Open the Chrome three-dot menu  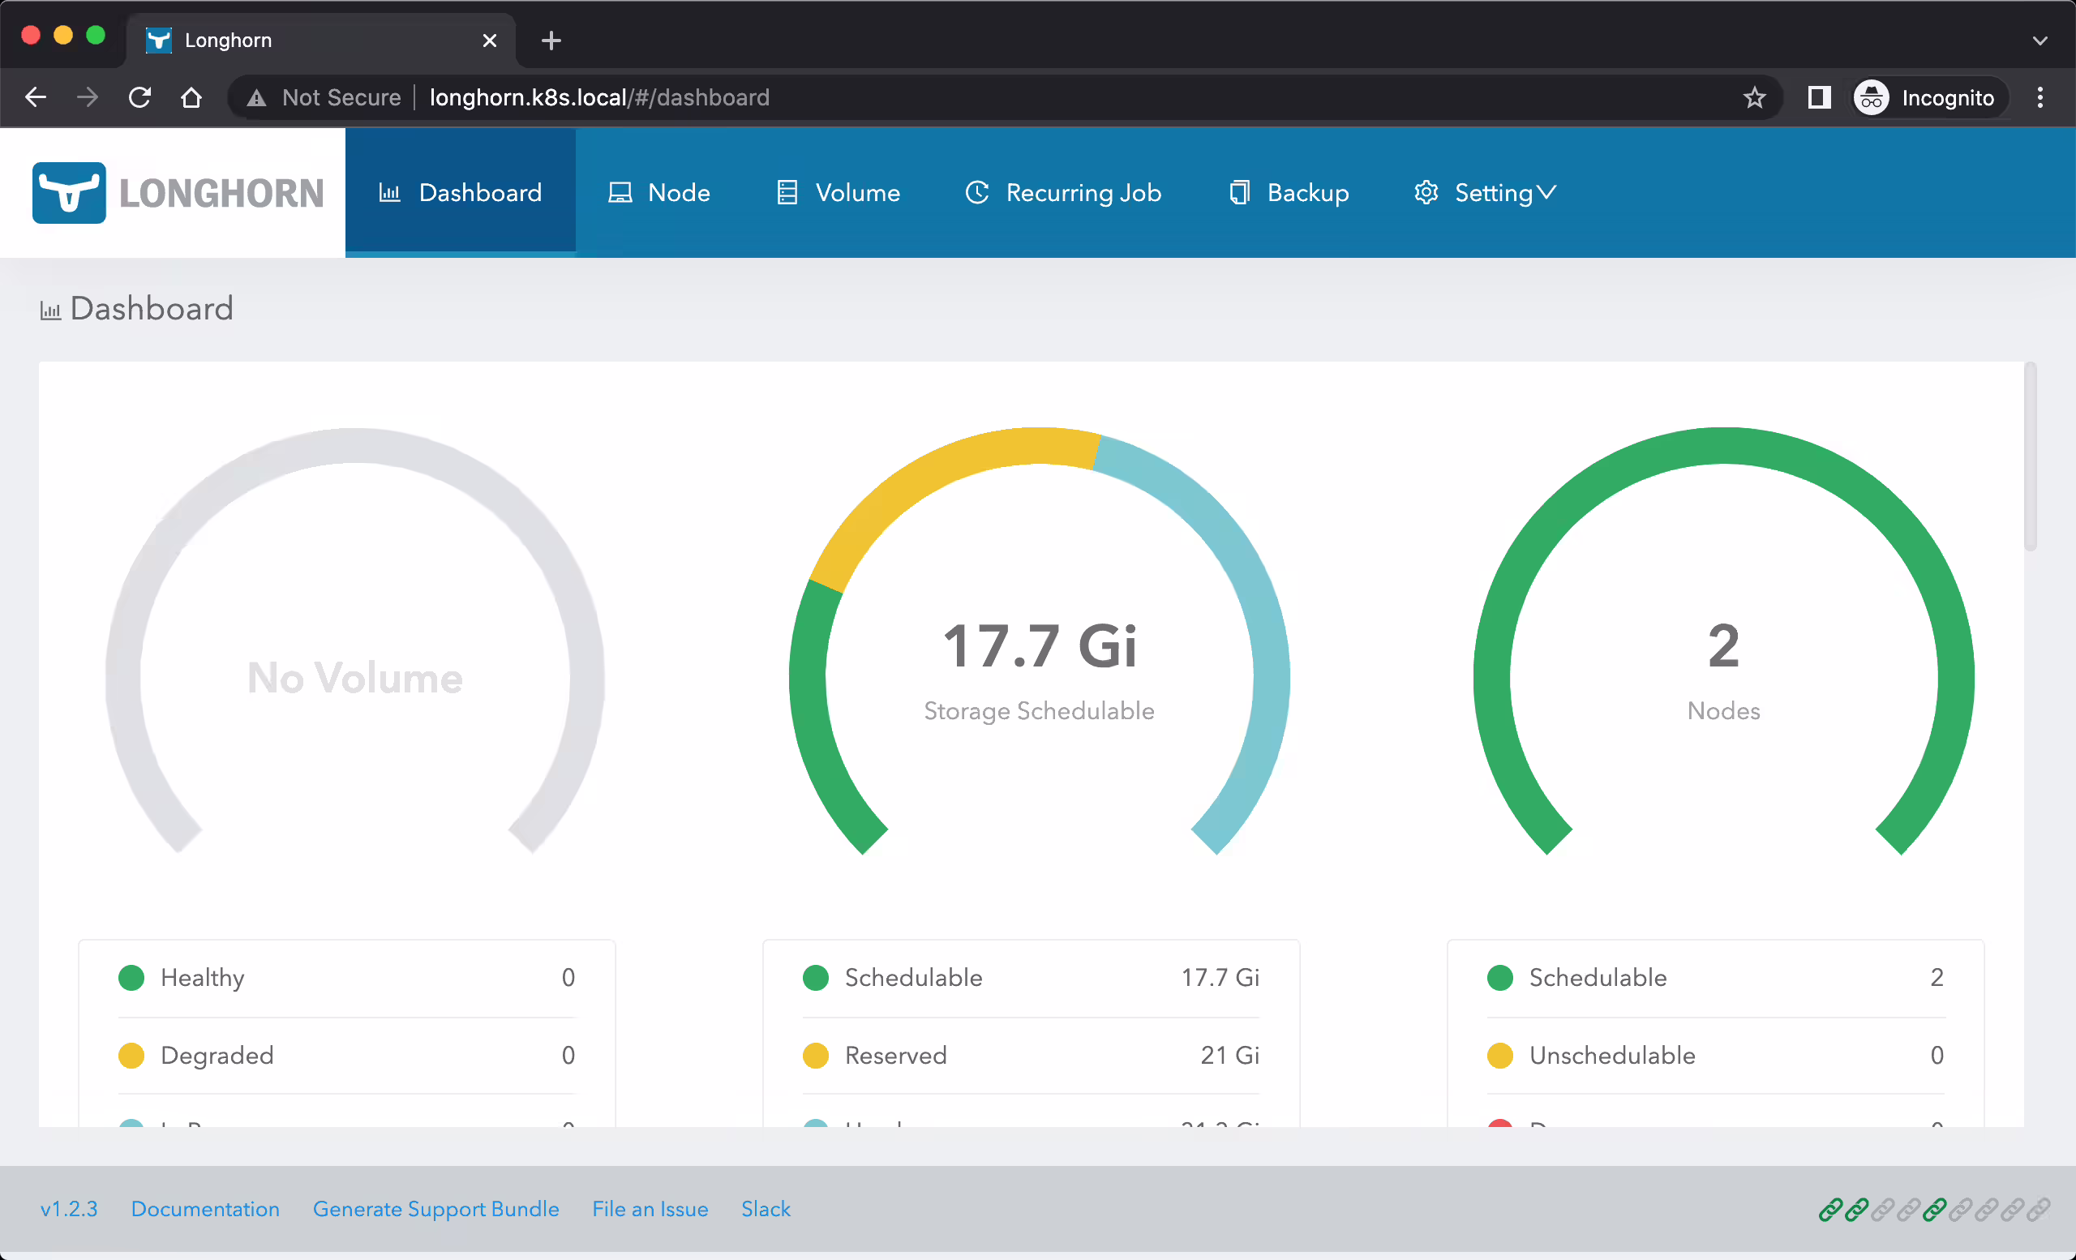[2040, 97]
